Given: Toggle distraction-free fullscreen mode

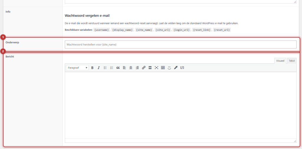Looking at the screenshot, I should coord(156,67).
